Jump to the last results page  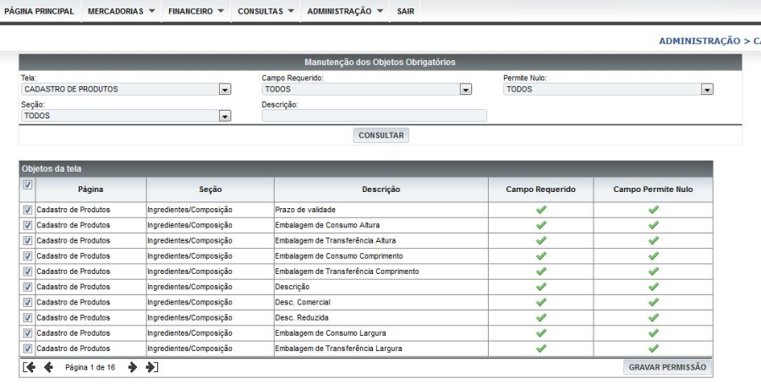pos(151,367)
